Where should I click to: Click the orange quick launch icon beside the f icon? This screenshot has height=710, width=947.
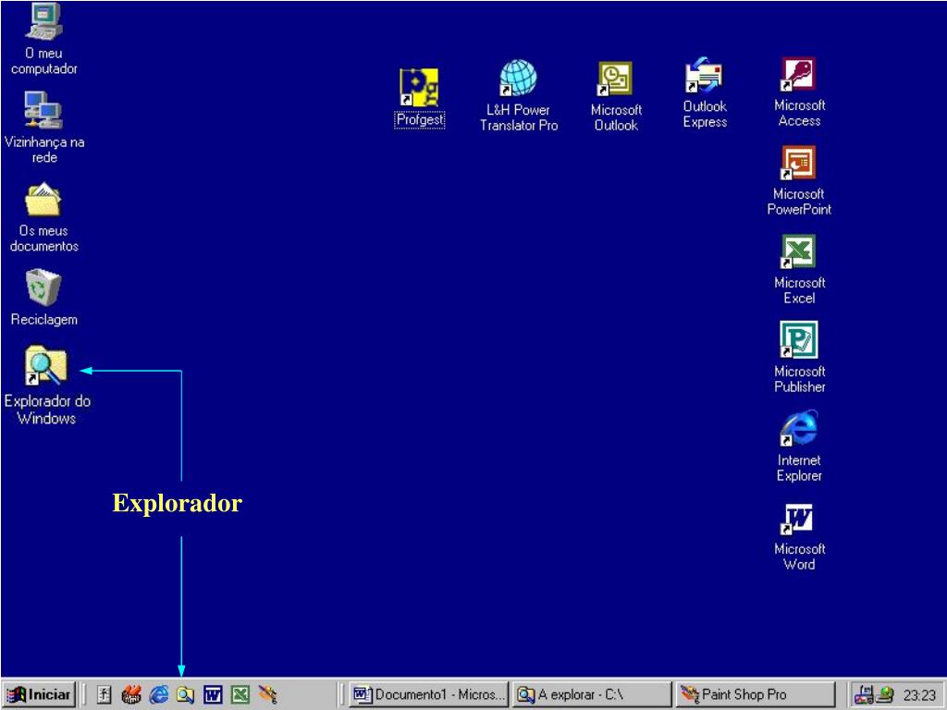point(131,695)
